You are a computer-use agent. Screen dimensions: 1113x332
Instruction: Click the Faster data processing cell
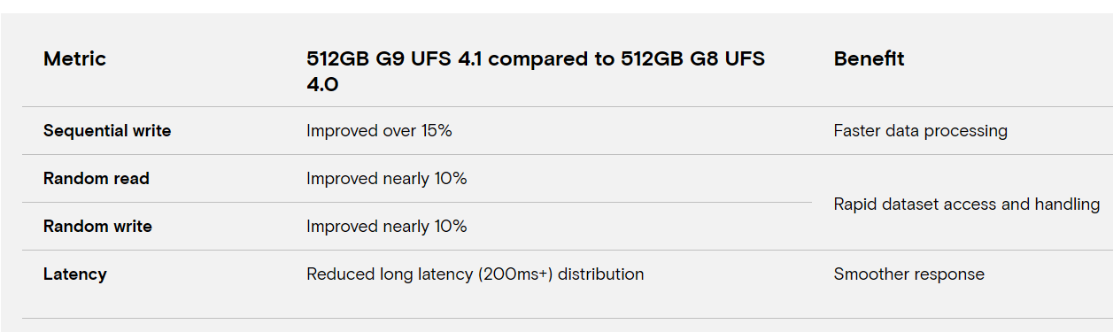[921, 131]
